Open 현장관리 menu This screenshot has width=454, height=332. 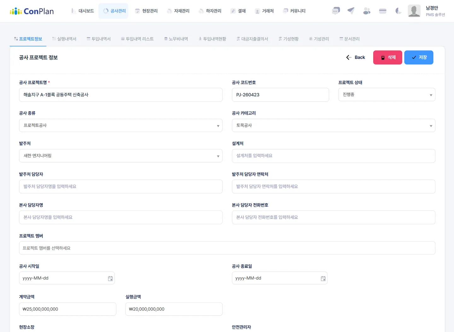[x=146, y=11]
